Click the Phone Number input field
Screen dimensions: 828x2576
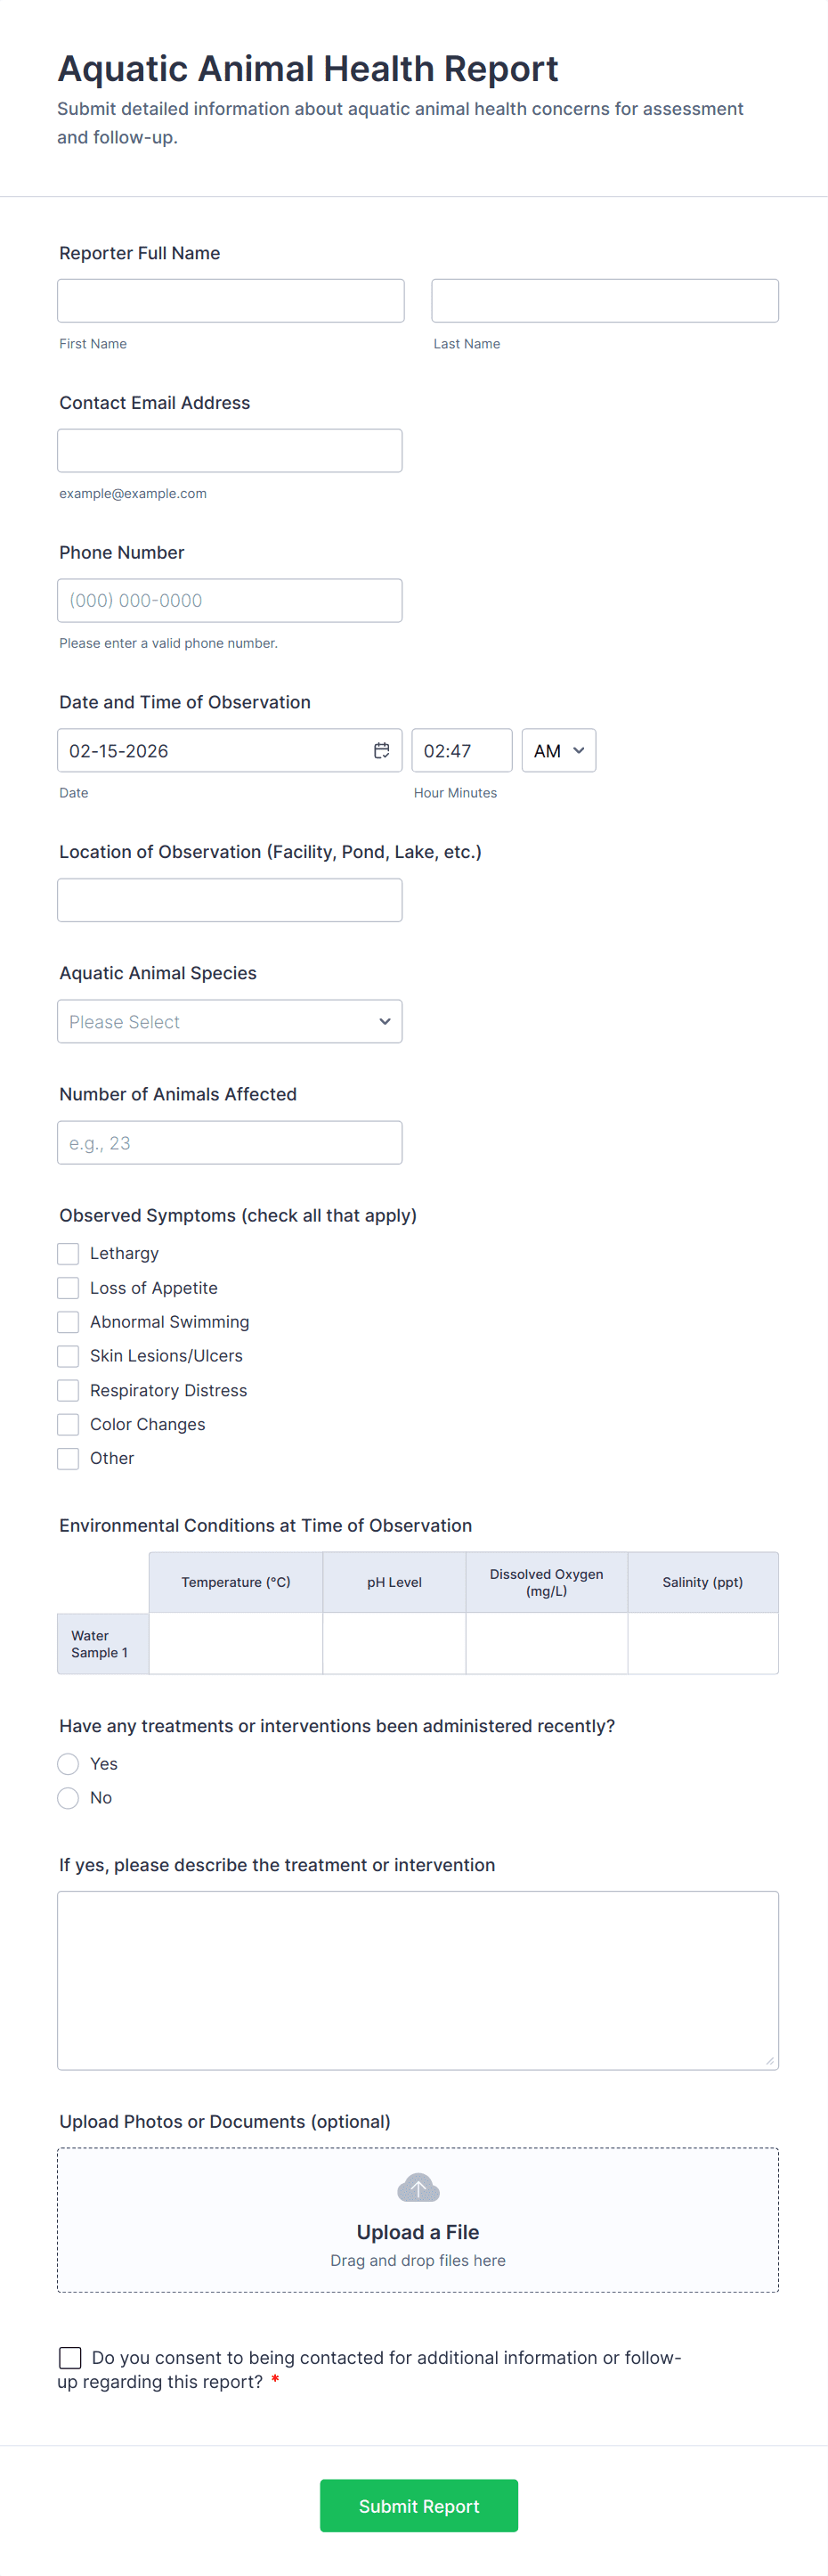[x=230, y=600]
